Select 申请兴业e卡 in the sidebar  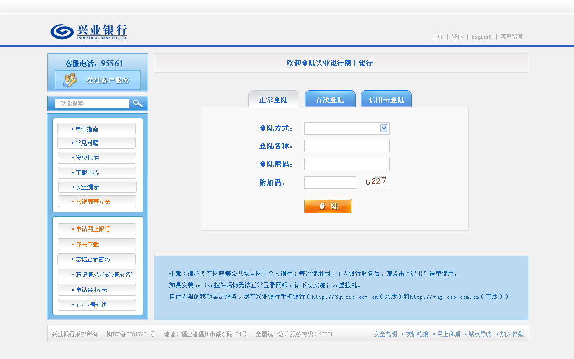[x=97, y=290]
